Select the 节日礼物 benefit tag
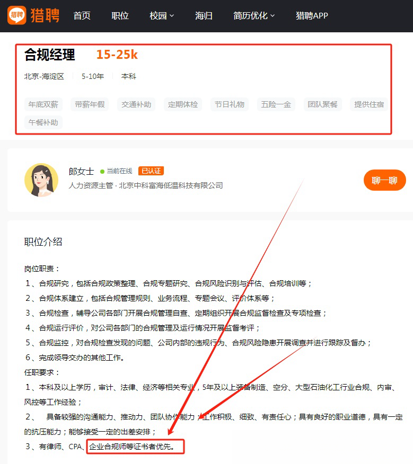Image resolution: width=413 pixels, height=464 pixels. 230,104
